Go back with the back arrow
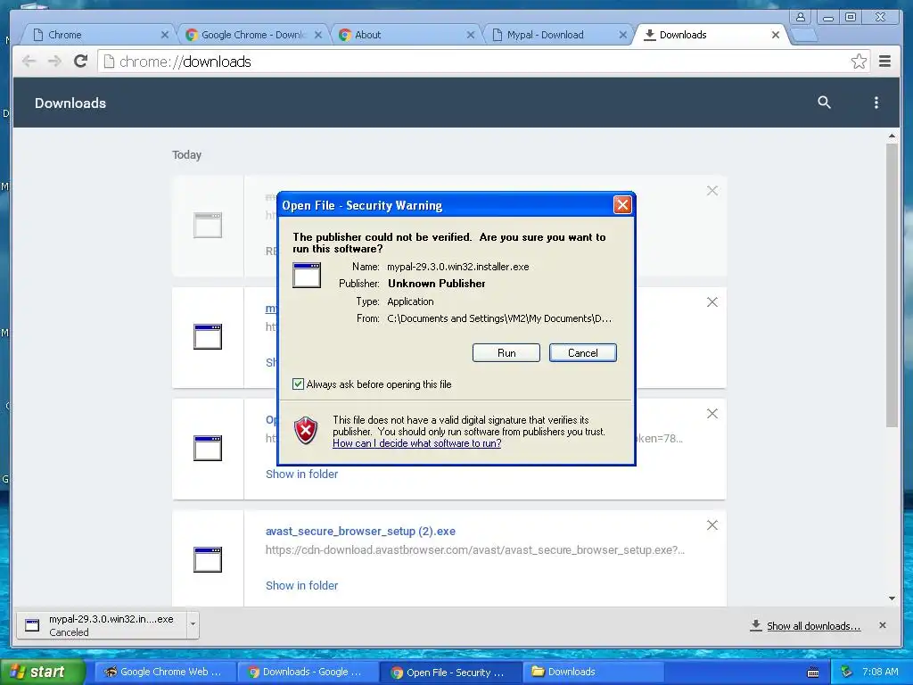The width and height of the screenshot is (913, 685). 29,62
